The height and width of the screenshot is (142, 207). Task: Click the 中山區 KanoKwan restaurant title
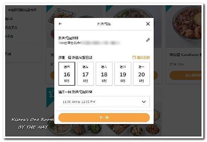[186, 55]
